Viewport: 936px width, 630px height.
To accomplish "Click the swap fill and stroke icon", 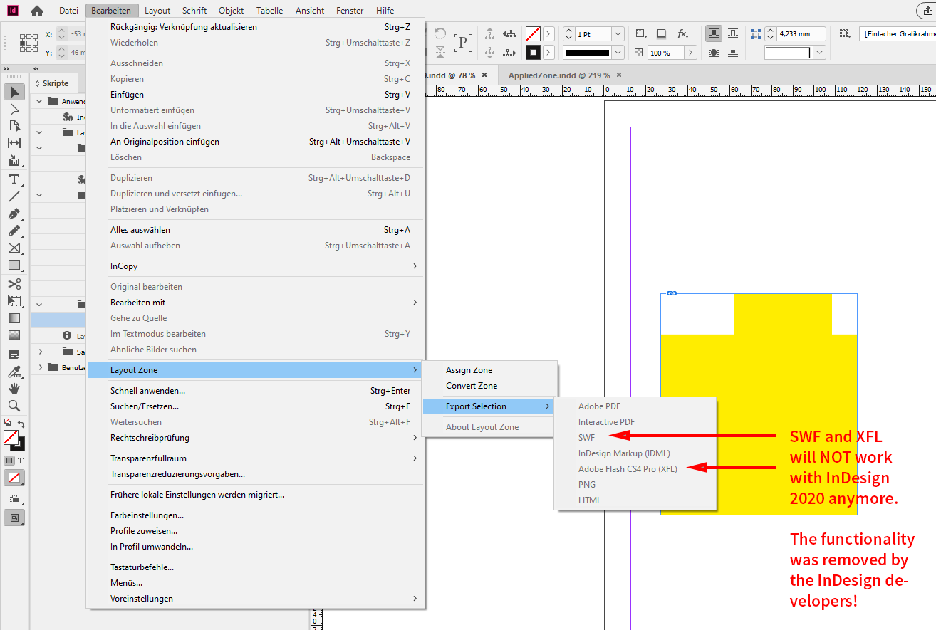I will (x=21, y=424).
